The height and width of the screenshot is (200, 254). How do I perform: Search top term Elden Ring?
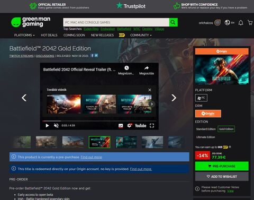click(91, 29)
